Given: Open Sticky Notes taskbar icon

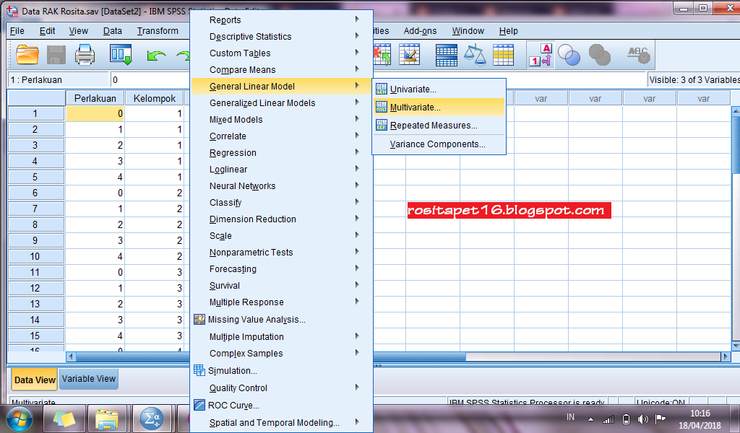Looking at the screenshot, I should pos(64,419).
